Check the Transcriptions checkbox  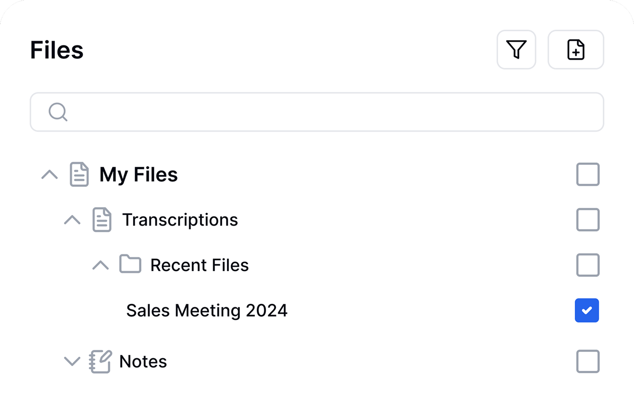tap(588, 220)
